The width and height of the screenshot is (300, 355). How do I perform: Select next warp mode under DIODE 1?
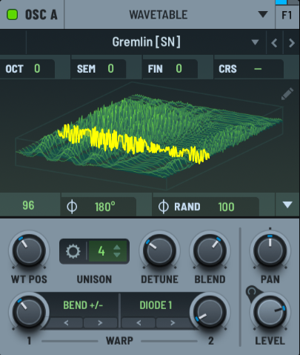tap(173, 322)
